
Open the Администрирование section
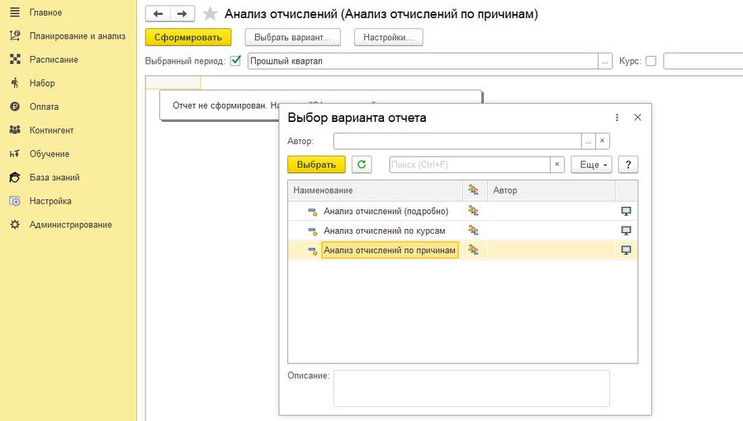[x=71, y=225]
